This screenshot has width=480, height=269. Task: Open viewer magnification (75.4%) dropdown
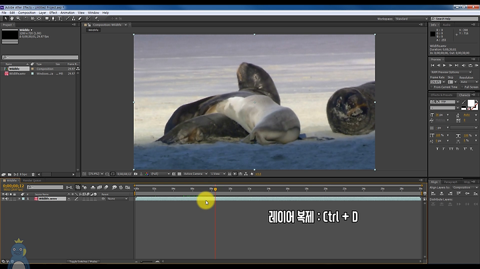[x=96, y=174]
